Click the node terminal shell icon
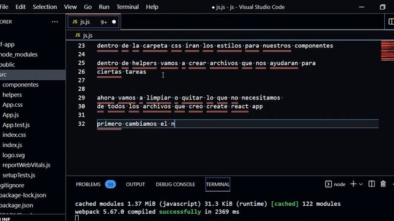The image size is (394, 221). 328,184
